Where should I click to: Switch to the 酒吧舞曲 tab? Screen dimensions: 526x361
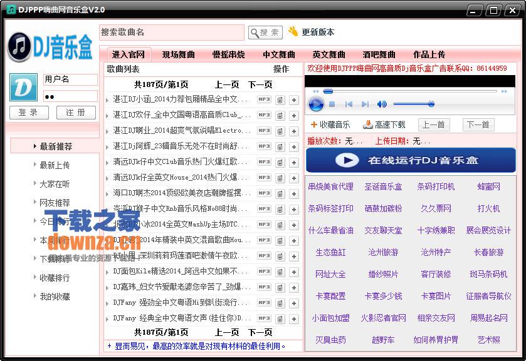coord(379,54)
